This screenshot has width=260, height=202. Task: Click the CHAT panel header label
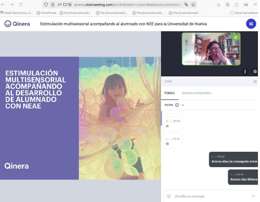click(x=168, y=82)
